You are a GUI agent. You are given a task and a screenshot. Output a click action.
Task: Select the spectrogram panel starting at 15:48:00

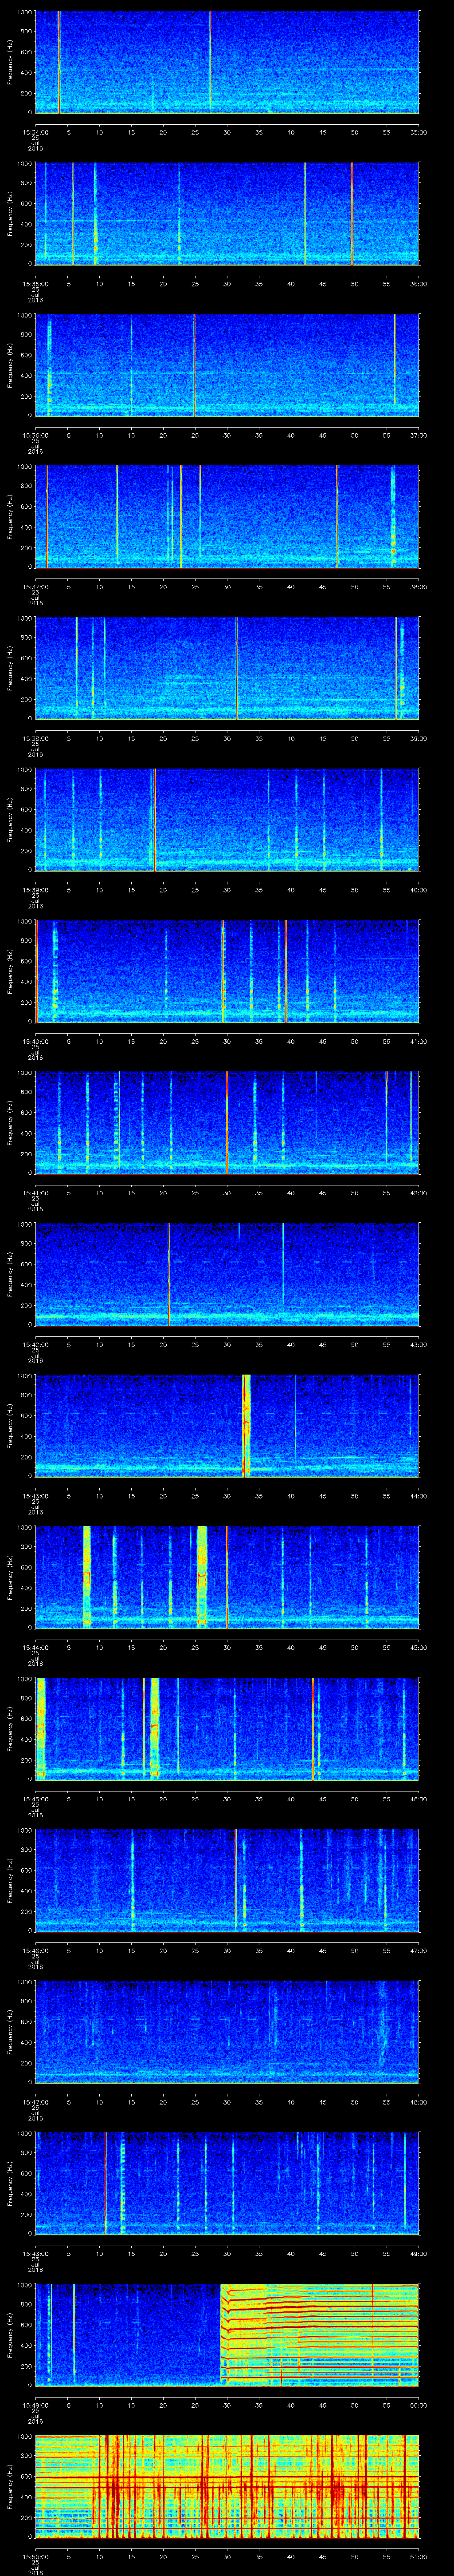point(227,2183)
